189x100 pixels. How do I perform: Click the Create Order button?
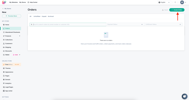(x=177, y=10)
